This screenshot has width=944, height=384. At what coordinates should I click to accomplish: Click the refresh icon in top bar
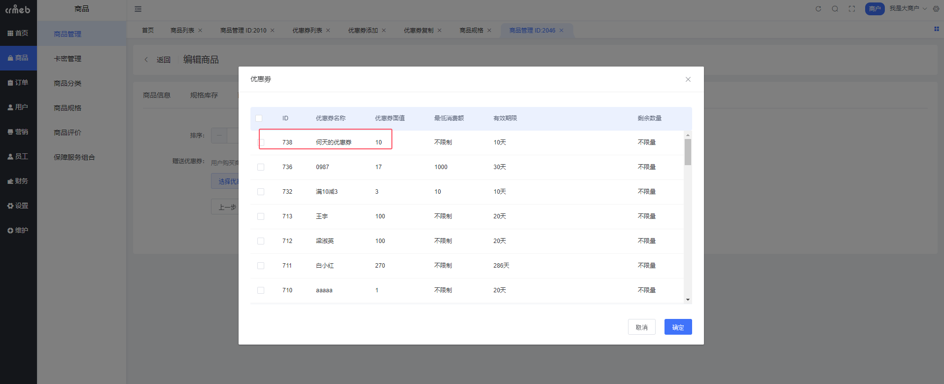pos(818,9)
